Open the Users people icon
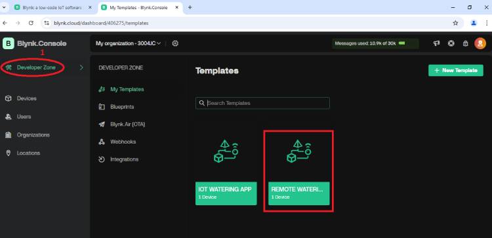The height and width of the screenshot is (238, 492). coord(9,117)
